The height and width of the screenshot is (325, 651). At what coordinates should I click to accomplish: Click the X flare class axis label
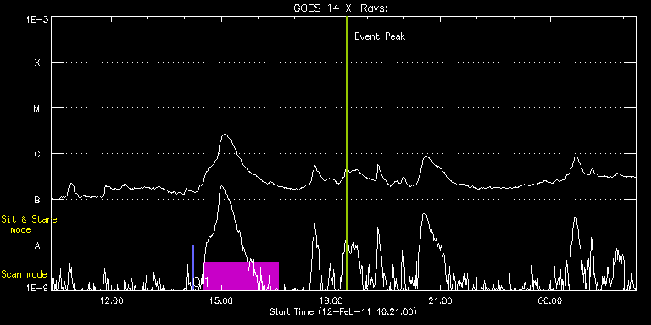coord(37,63)
